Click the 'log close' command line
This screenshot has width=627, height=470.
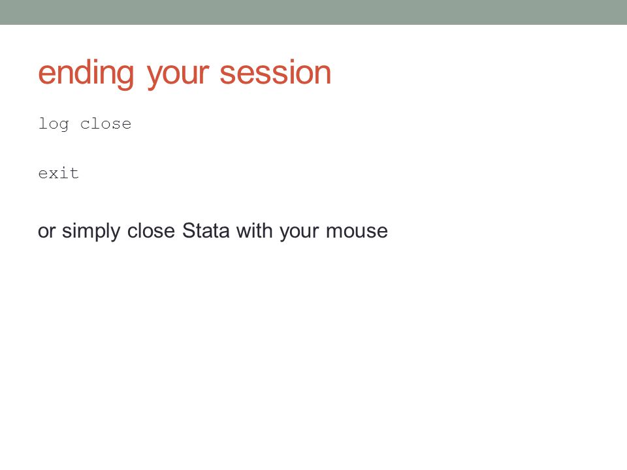pyautogui.click(x=85, y=124)
